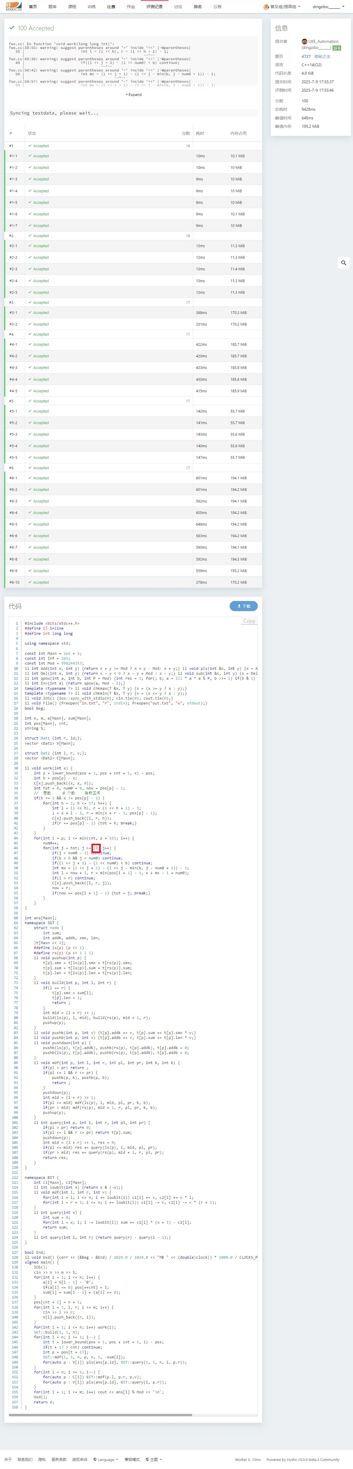Viewport: 353px width, 1469px height.
Task: Open submitter UKE_Automation profile link
Action: pos(323,41)
